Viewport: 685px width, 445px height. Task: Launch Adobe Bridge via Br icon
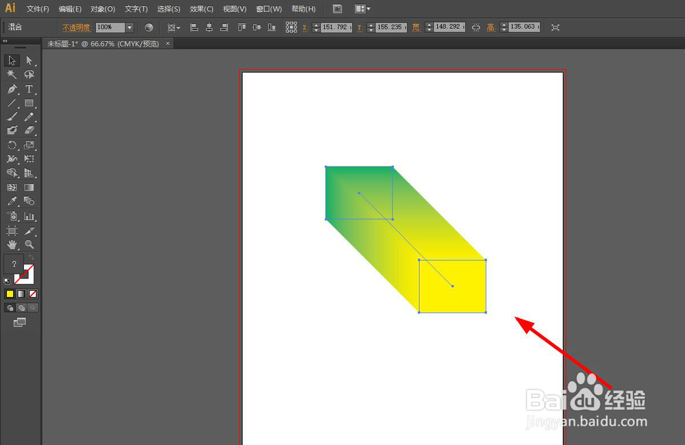(337, 9)
